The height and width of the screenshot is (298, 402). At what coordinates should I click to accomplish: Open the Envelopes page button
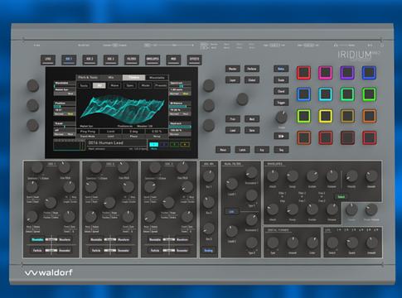point(153,60)
